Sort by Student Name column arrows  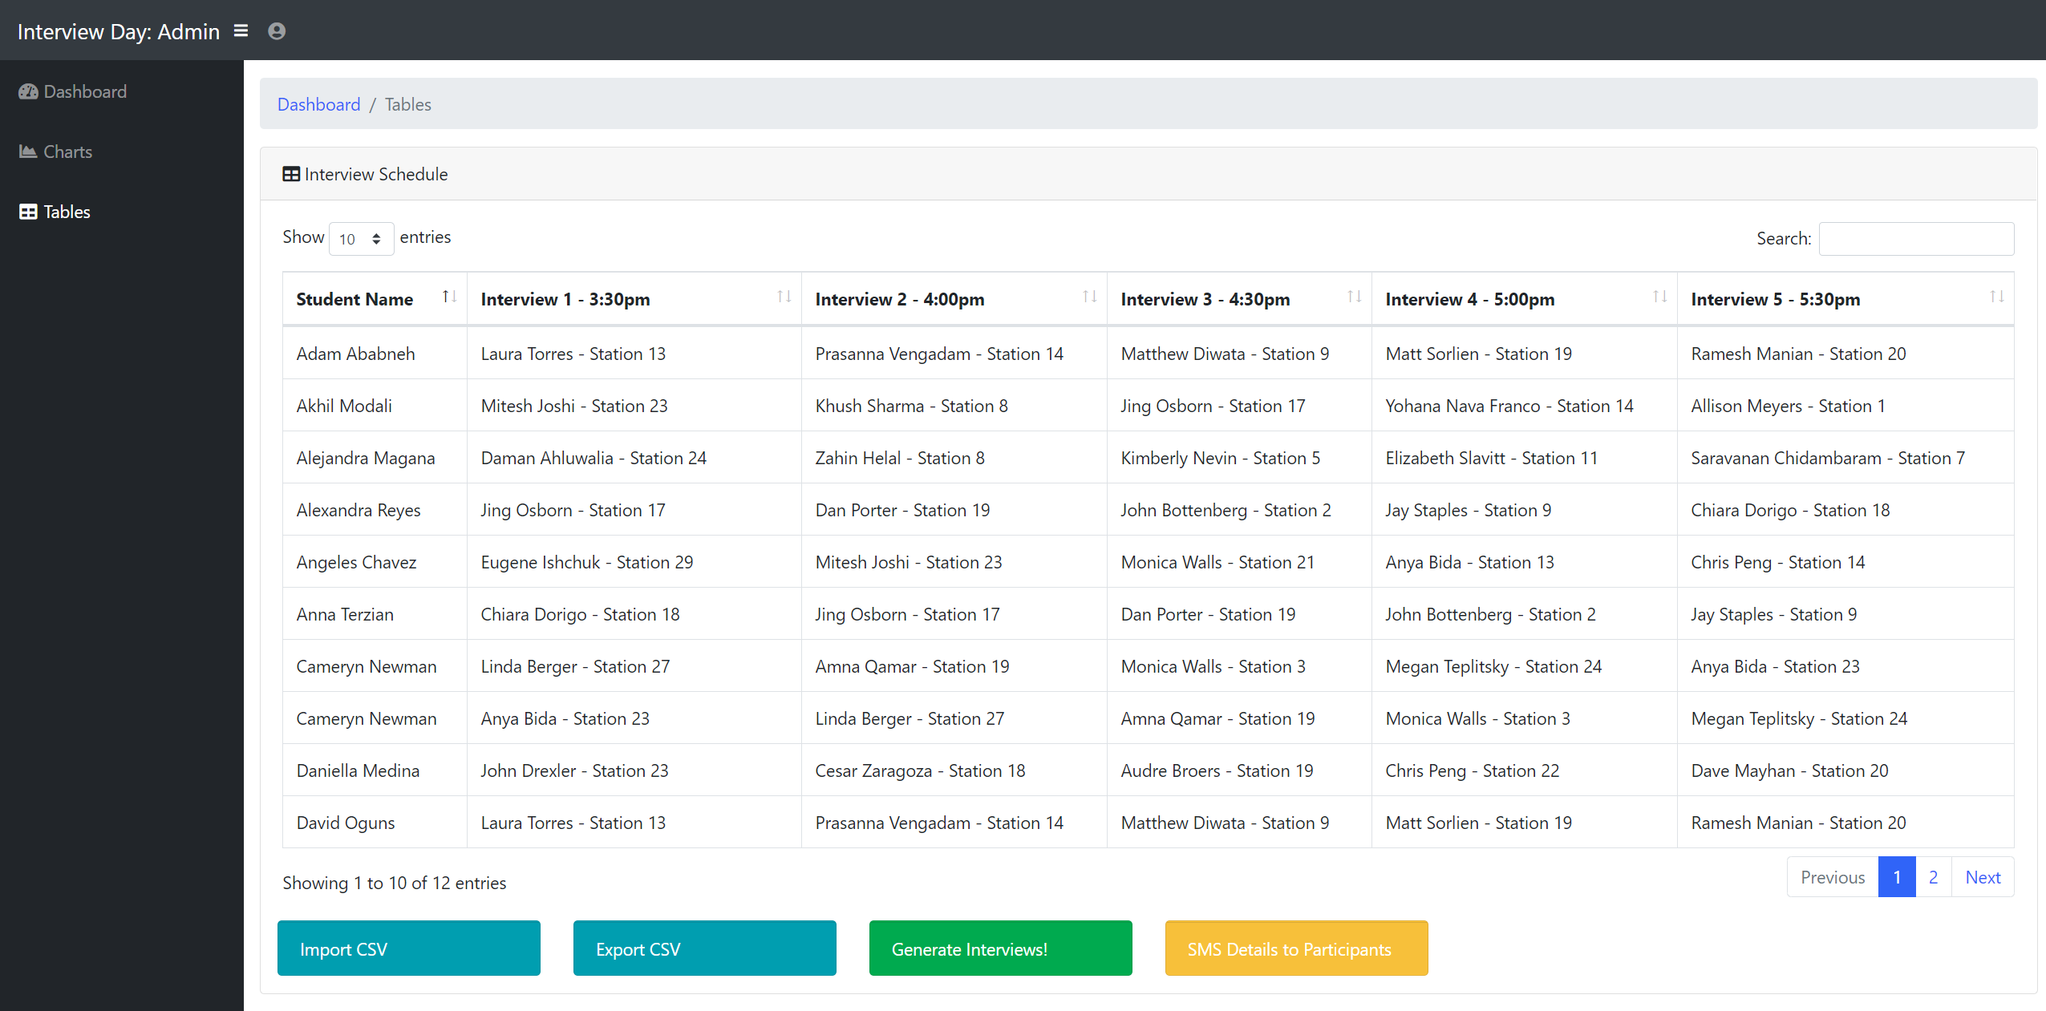click(x=449, y=297)
